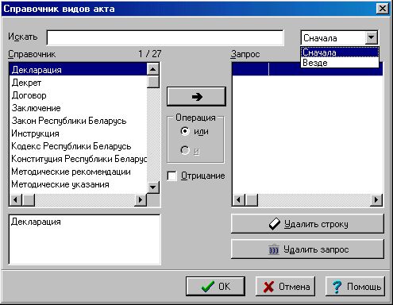Screen dimensions: 393x305
Task: Click in the Искать search field
Action: pyautogui.click(x=165, y=38)
